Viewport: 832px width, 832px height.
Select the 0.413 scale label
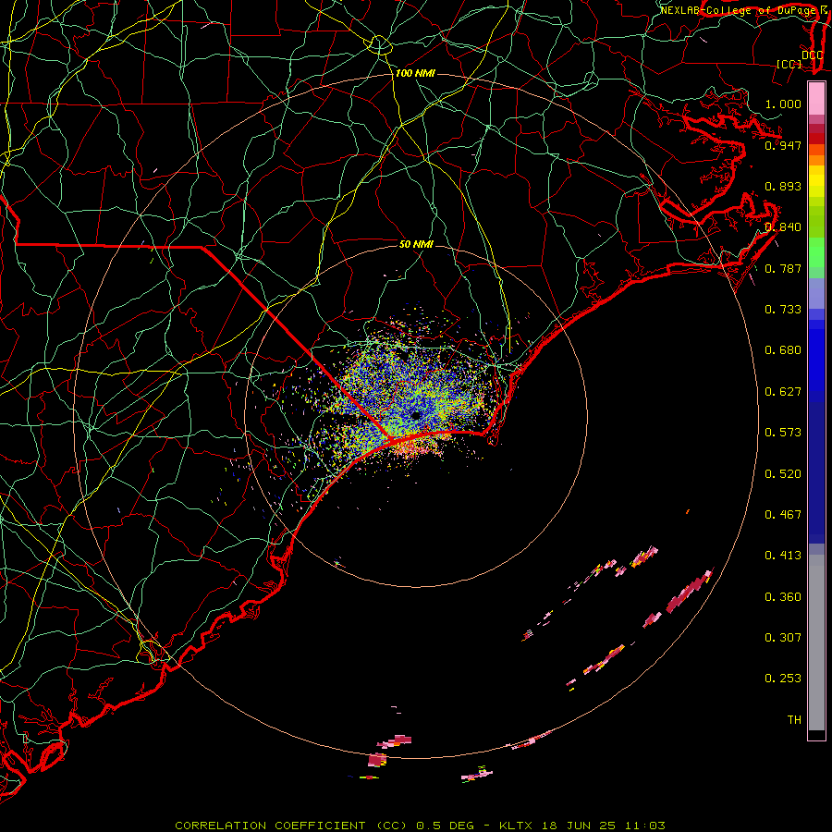point(783,555)
